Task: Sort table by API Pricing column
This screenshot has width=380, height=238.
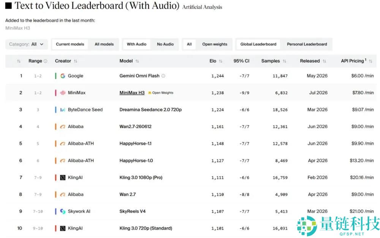Action: [370, 61]
